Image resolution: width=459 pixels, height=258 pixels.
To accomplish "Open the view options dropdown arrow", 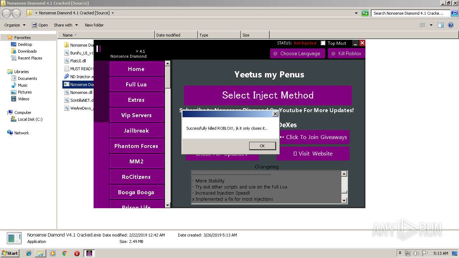I will pyautogui.click(x=431, y=25).
